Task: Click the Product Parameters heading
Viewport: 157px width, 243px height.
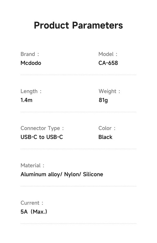Action: coord(78,26)
